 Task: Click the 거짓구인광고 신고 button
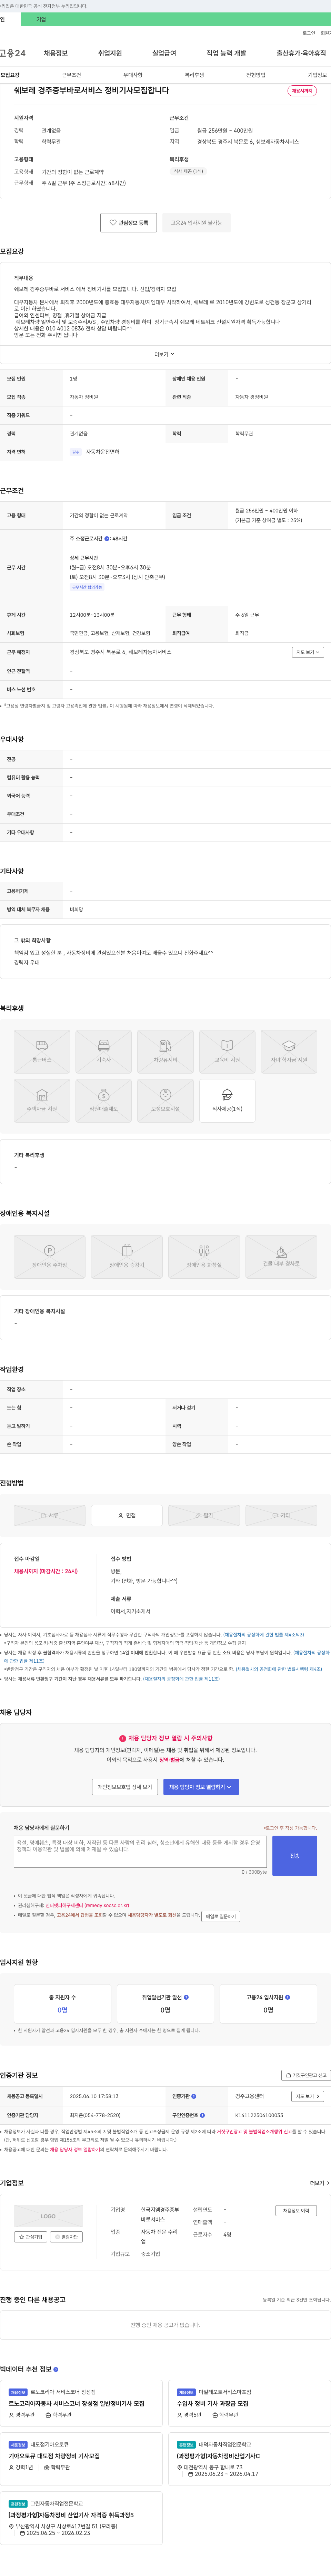pos(306,2075)
